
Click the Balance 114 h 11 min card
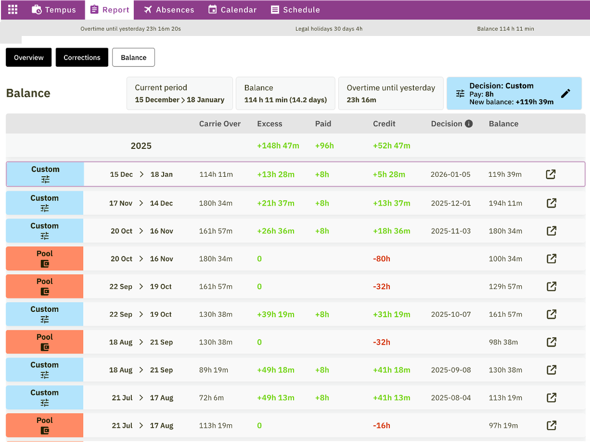[x=286, y=93]
